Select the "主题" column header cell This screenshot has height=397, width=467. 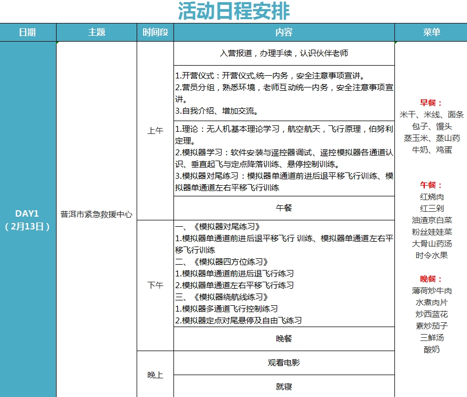97,33
